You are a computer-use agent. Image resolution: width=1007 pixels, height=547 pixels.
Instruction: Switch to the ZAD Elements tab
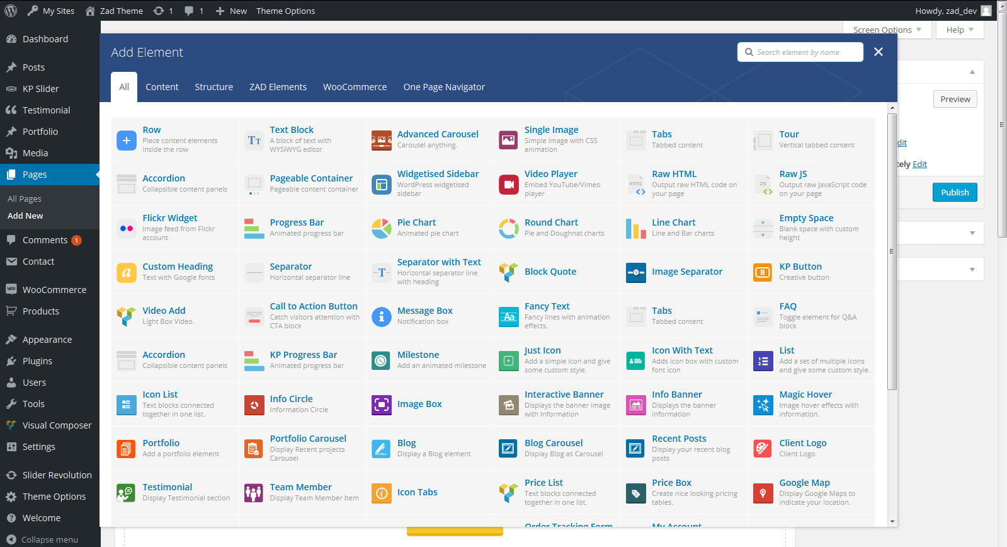click(278, 87)
